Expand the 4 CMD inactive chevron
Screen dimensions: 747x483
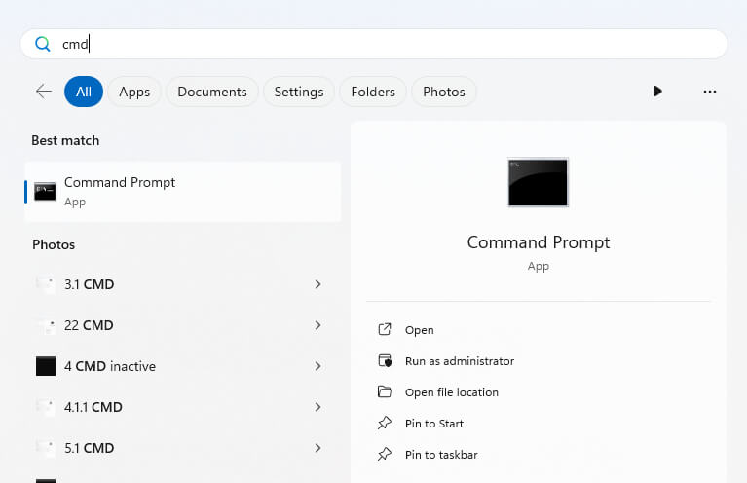[318, 366]
